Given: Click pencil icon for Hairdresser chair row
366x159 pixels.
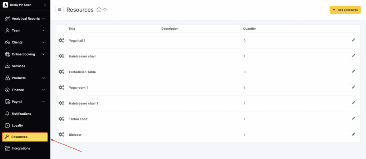Looking at the screenshot, I should click(353, 56).
